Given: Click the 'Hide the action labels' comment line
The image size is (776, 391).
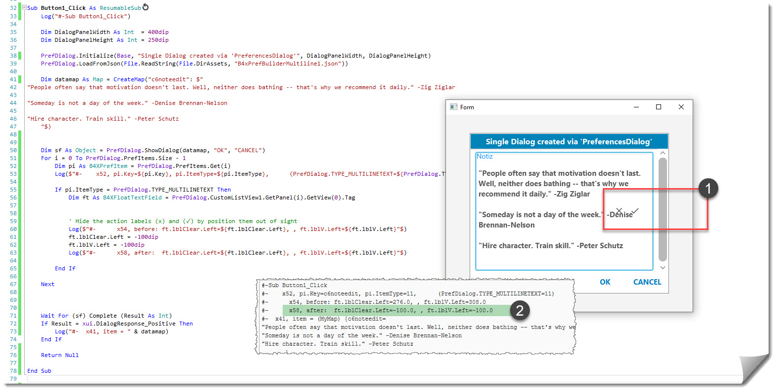Looking at the screenshot, I should (x=183, y=221).
